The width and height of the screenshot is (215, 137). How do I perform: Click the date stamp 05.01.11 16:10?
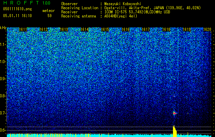pos(17,16)
